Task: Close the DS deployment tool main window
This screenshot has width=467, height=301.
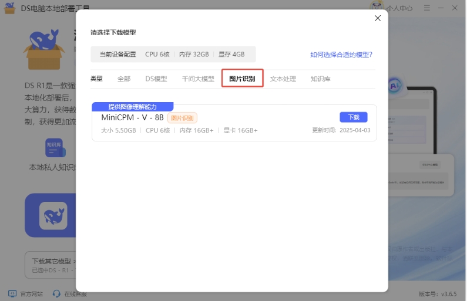Action: [455, 8]
